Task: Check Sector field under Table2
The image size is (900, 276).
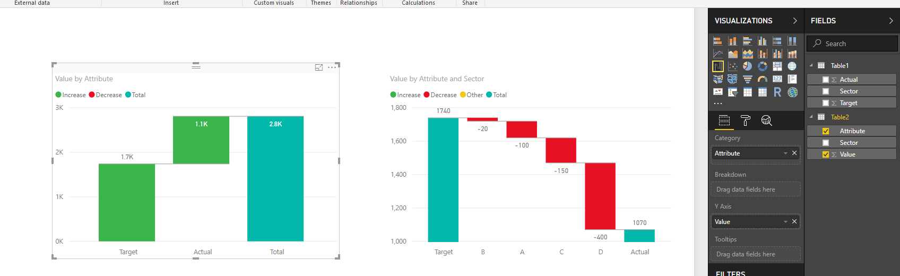Action: click(826, 143)
